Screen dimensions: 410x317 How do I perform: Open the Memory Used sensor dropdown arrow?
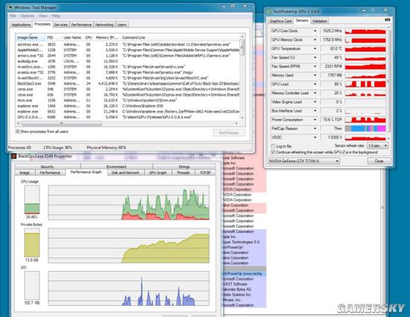(x=315, y=75)
